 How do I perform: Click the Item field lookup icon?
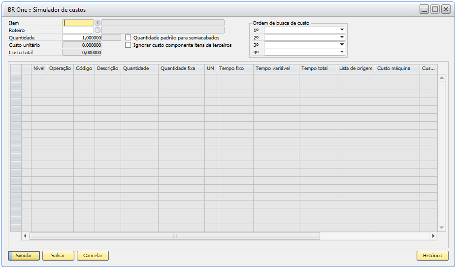tap(98, 23)
